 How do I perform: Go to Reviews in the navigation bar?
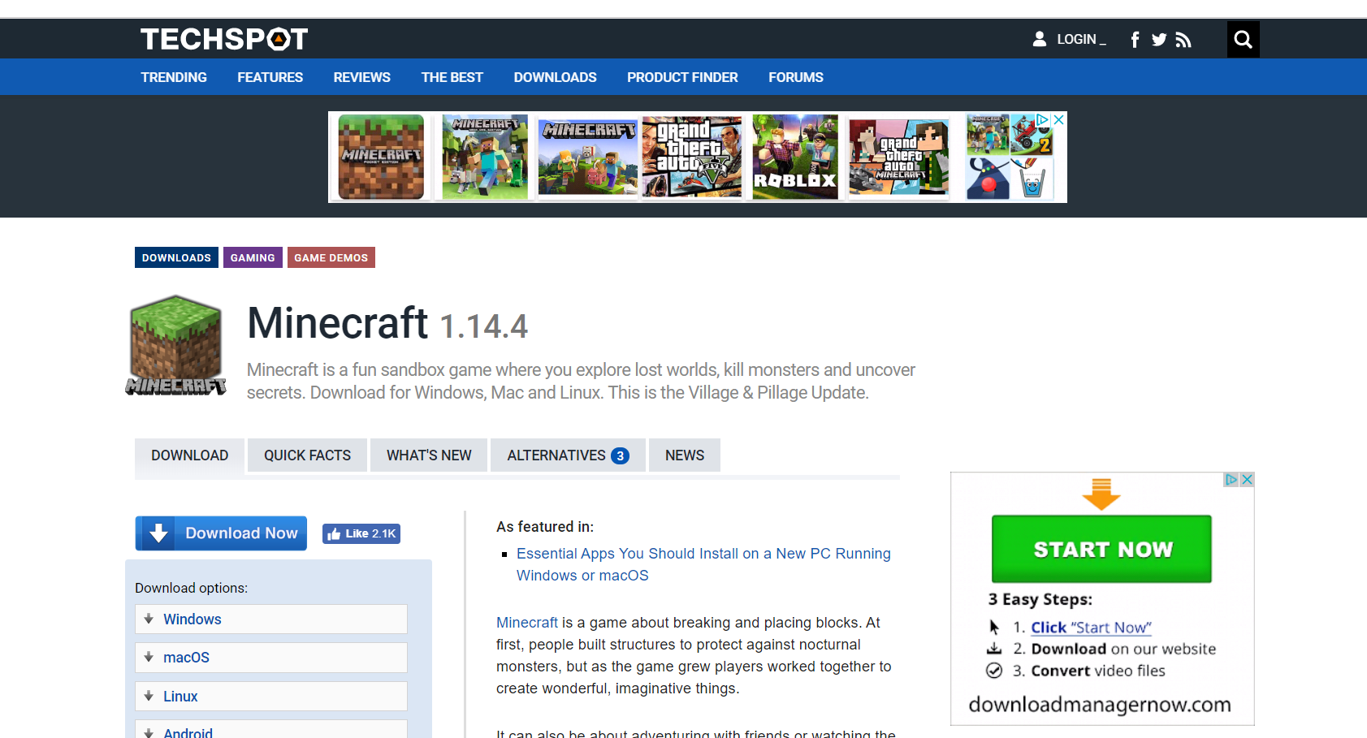pyautogui.click(x=361, y=77)
